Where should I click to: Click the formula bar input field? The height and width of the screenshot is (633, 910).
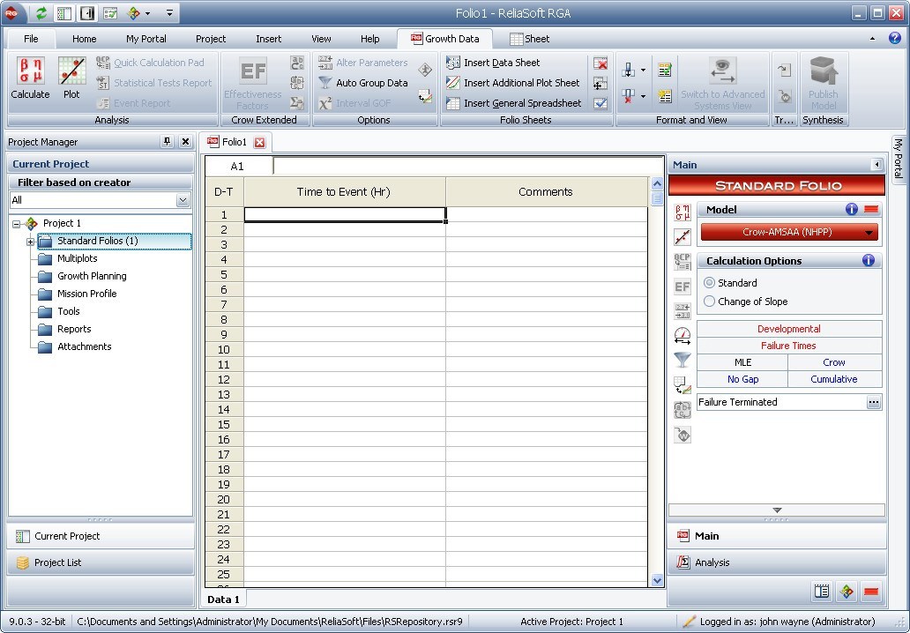(x=467, y=167)
